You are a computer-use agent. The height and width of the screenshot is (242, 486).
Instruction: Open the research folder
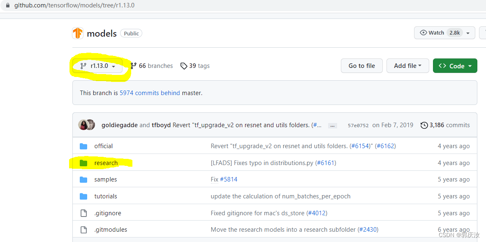click(x=106, y=163)
